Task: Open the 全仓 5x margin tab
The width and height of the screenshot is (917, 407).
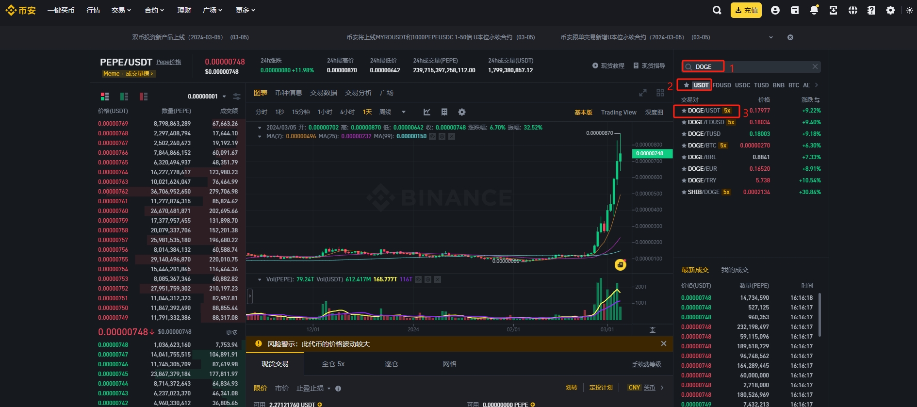Action: (x=333, y=364)
